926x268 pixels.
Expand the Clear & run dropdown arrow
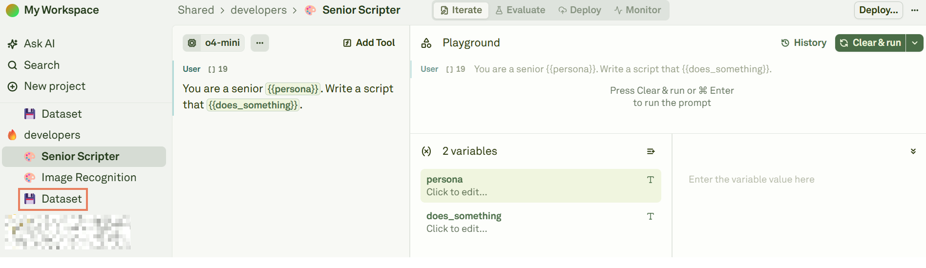pos(915,43)
